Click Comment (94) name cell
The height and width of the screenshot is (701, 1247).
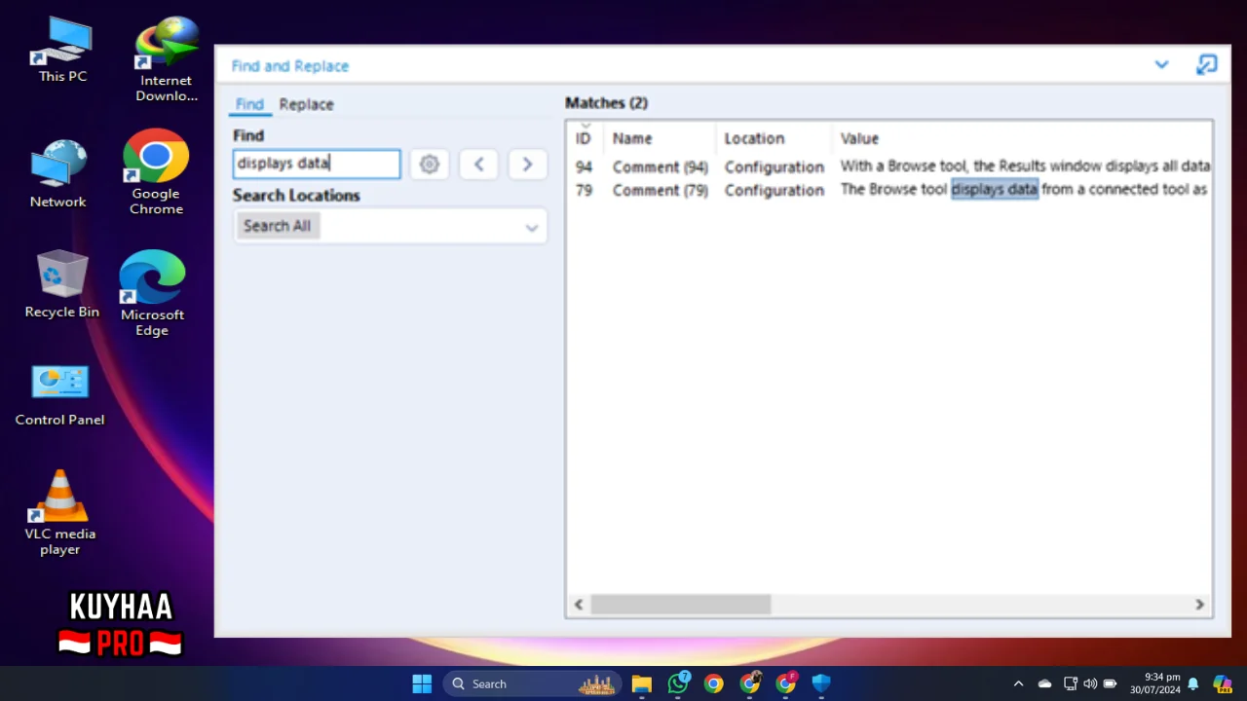(660, 166)
